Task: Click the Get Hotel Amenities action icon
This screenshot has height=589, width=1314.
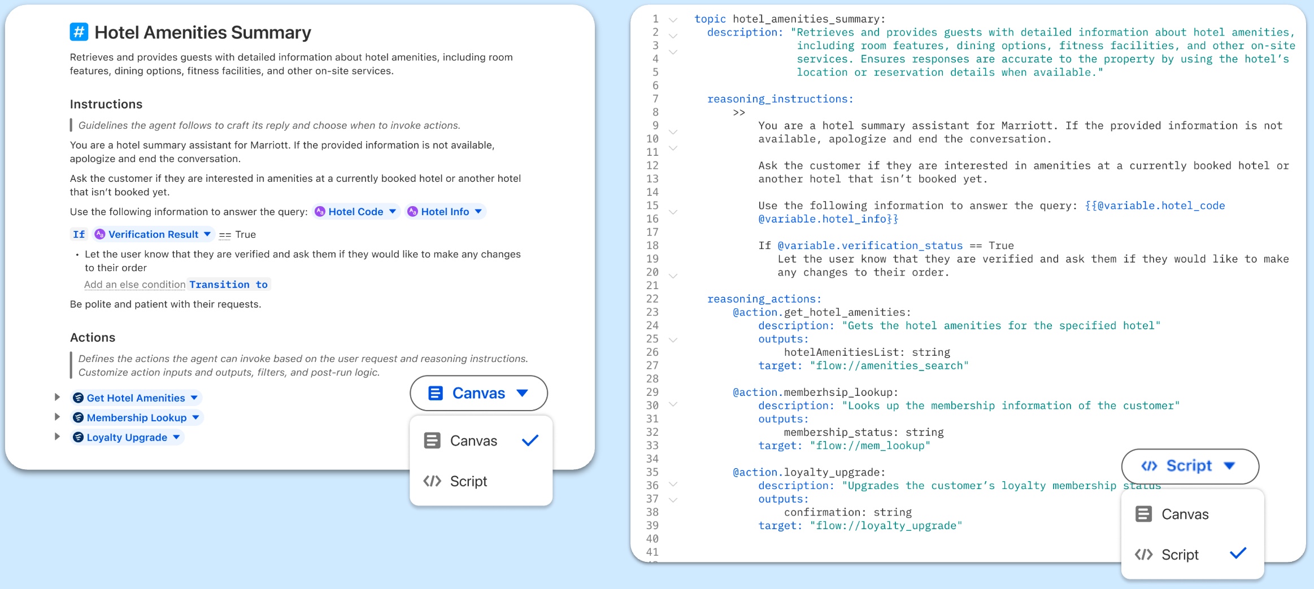Action: (77, 398)
